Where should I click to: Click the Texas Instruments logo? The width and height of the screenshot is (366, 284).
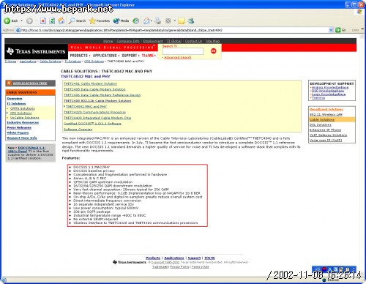[36, 51]
